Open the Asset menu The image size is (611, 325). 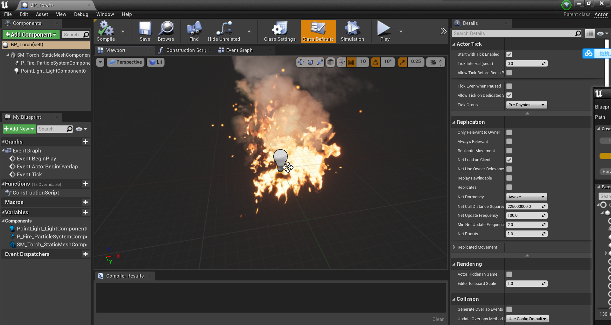point(42,14)
